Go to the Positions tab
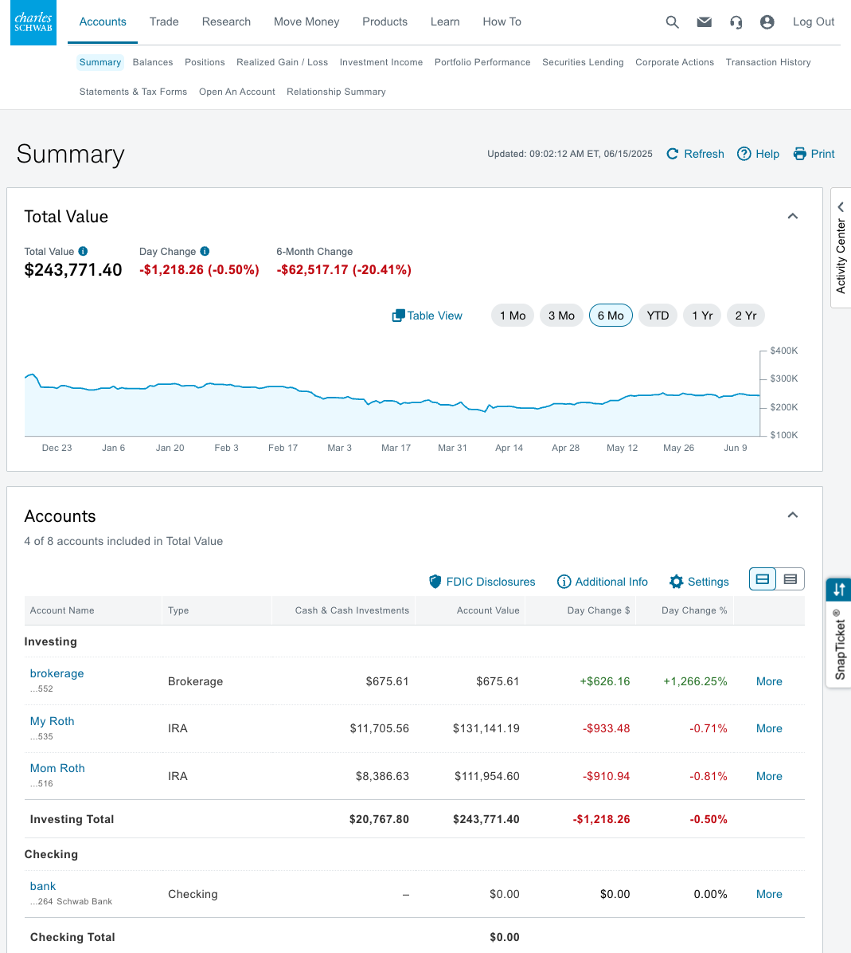The height and width of the screenshot is (953, 851). 205,62
